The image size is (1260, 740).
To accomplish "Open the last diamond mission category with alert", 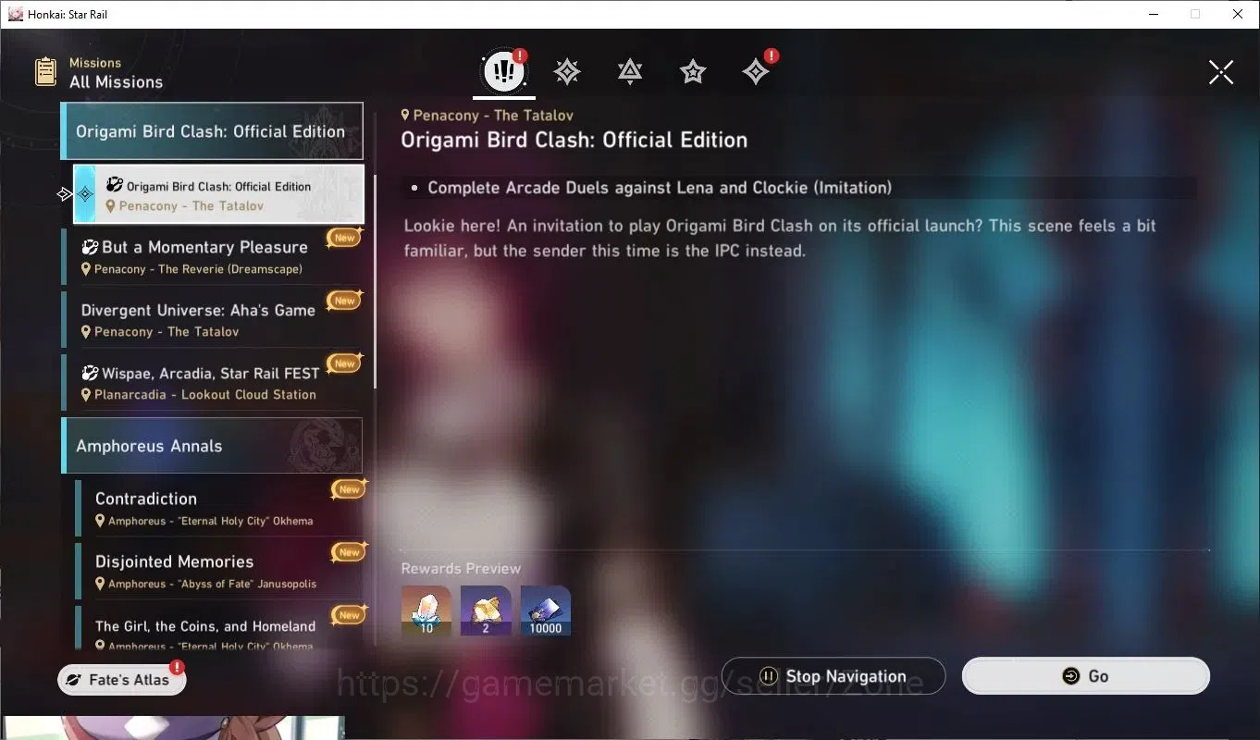I will coord(756,71).
